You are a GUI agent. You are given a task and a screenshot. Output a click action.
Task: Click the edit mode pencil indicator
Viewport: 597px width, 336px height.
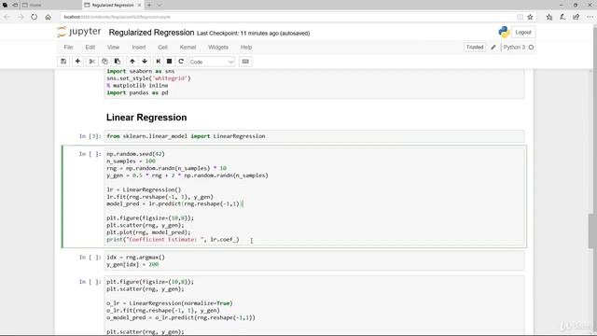pyautogui.click(x=493, y=48)
